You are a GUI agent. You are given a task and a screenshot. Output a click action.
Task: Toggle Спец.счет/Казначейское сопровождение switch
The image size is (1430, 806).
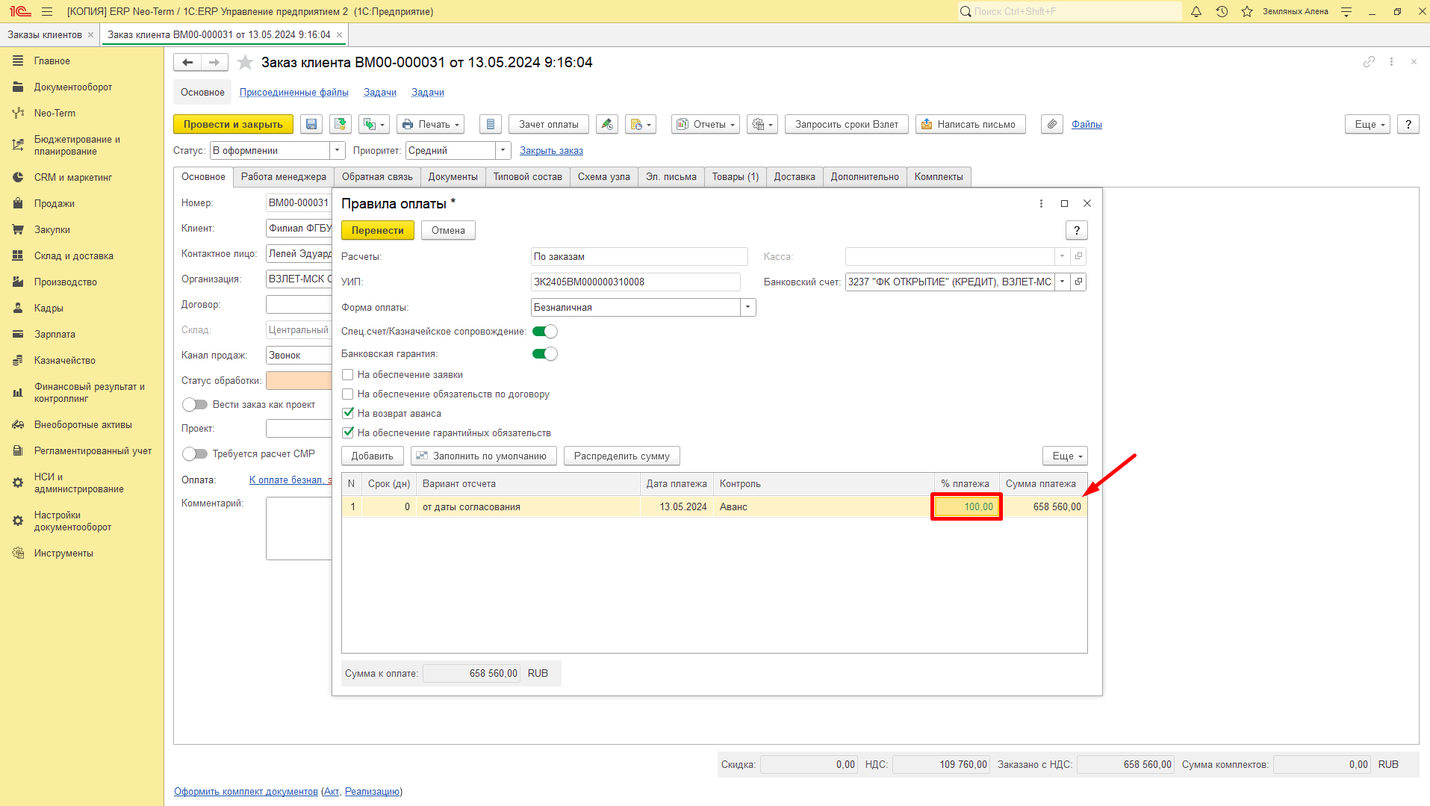545,332
